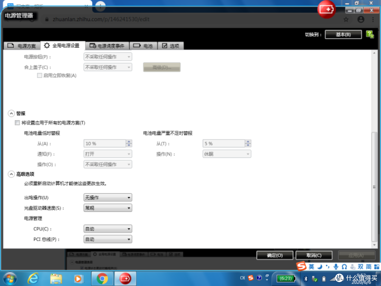Confirm with 确定(O) button

tap(274, 255)
